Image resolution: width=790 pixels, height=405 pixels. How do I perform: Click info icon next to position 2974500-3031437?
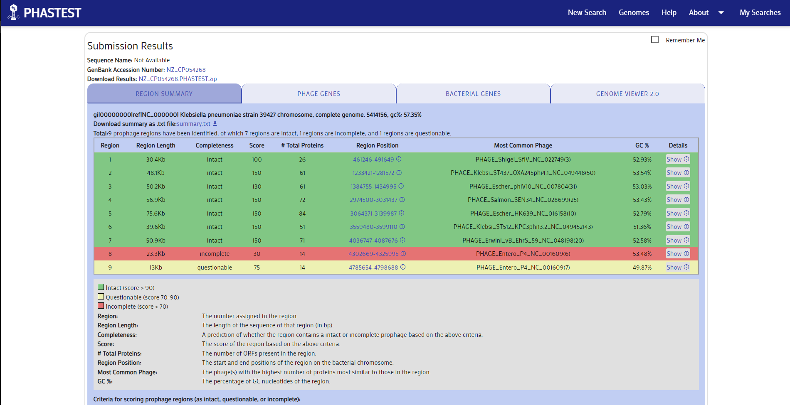(402, 200)
